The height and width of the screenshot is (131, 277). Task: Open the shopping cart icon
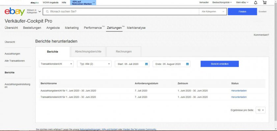[x=264, y=3]
